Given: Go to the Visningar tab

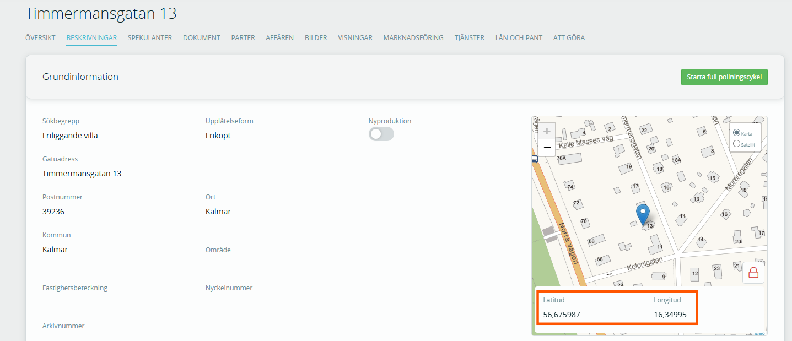Looking at the screenshot, I should pyautogui.click(x=355, y=38).
